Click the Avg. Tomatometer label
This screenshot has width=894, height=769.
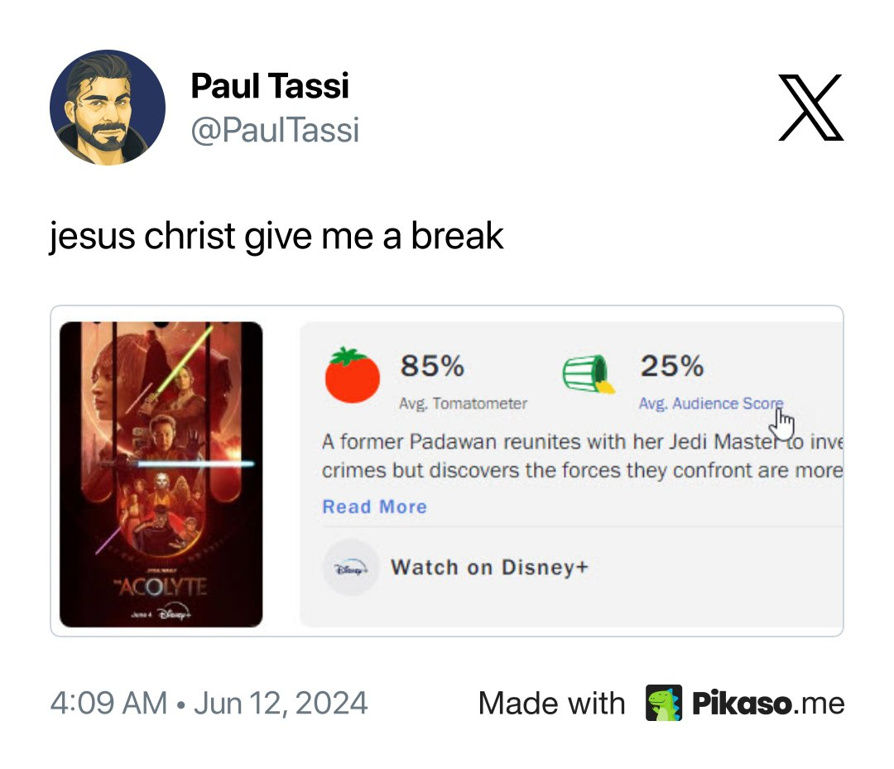(x=463, y=404)
